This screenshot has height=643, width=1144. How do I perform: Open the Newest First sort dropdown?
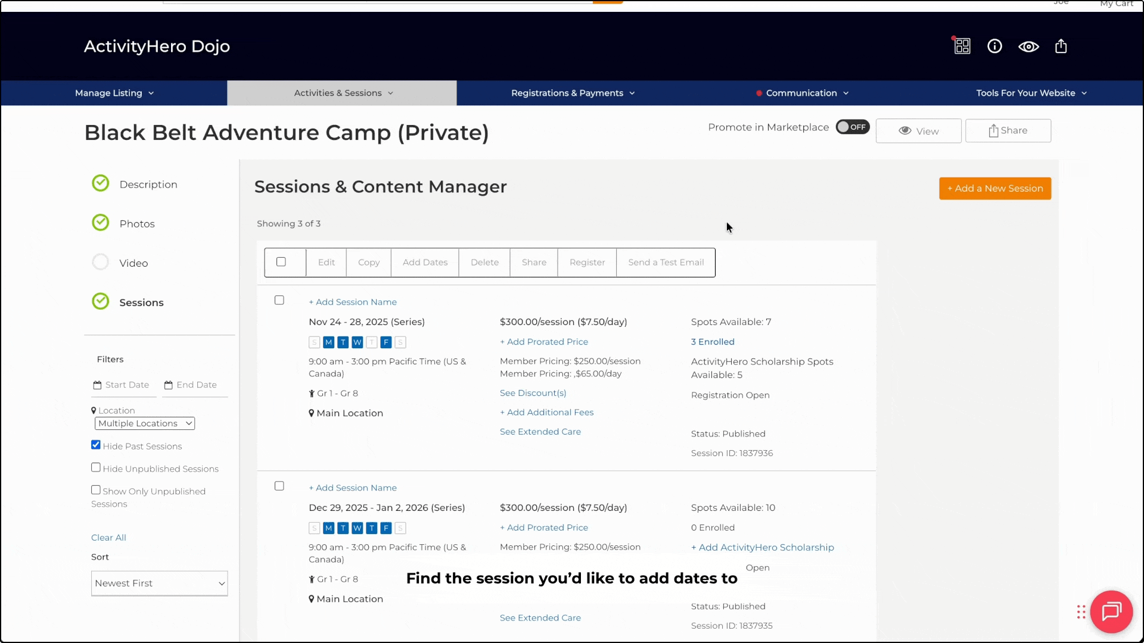(x=159, y=583)
